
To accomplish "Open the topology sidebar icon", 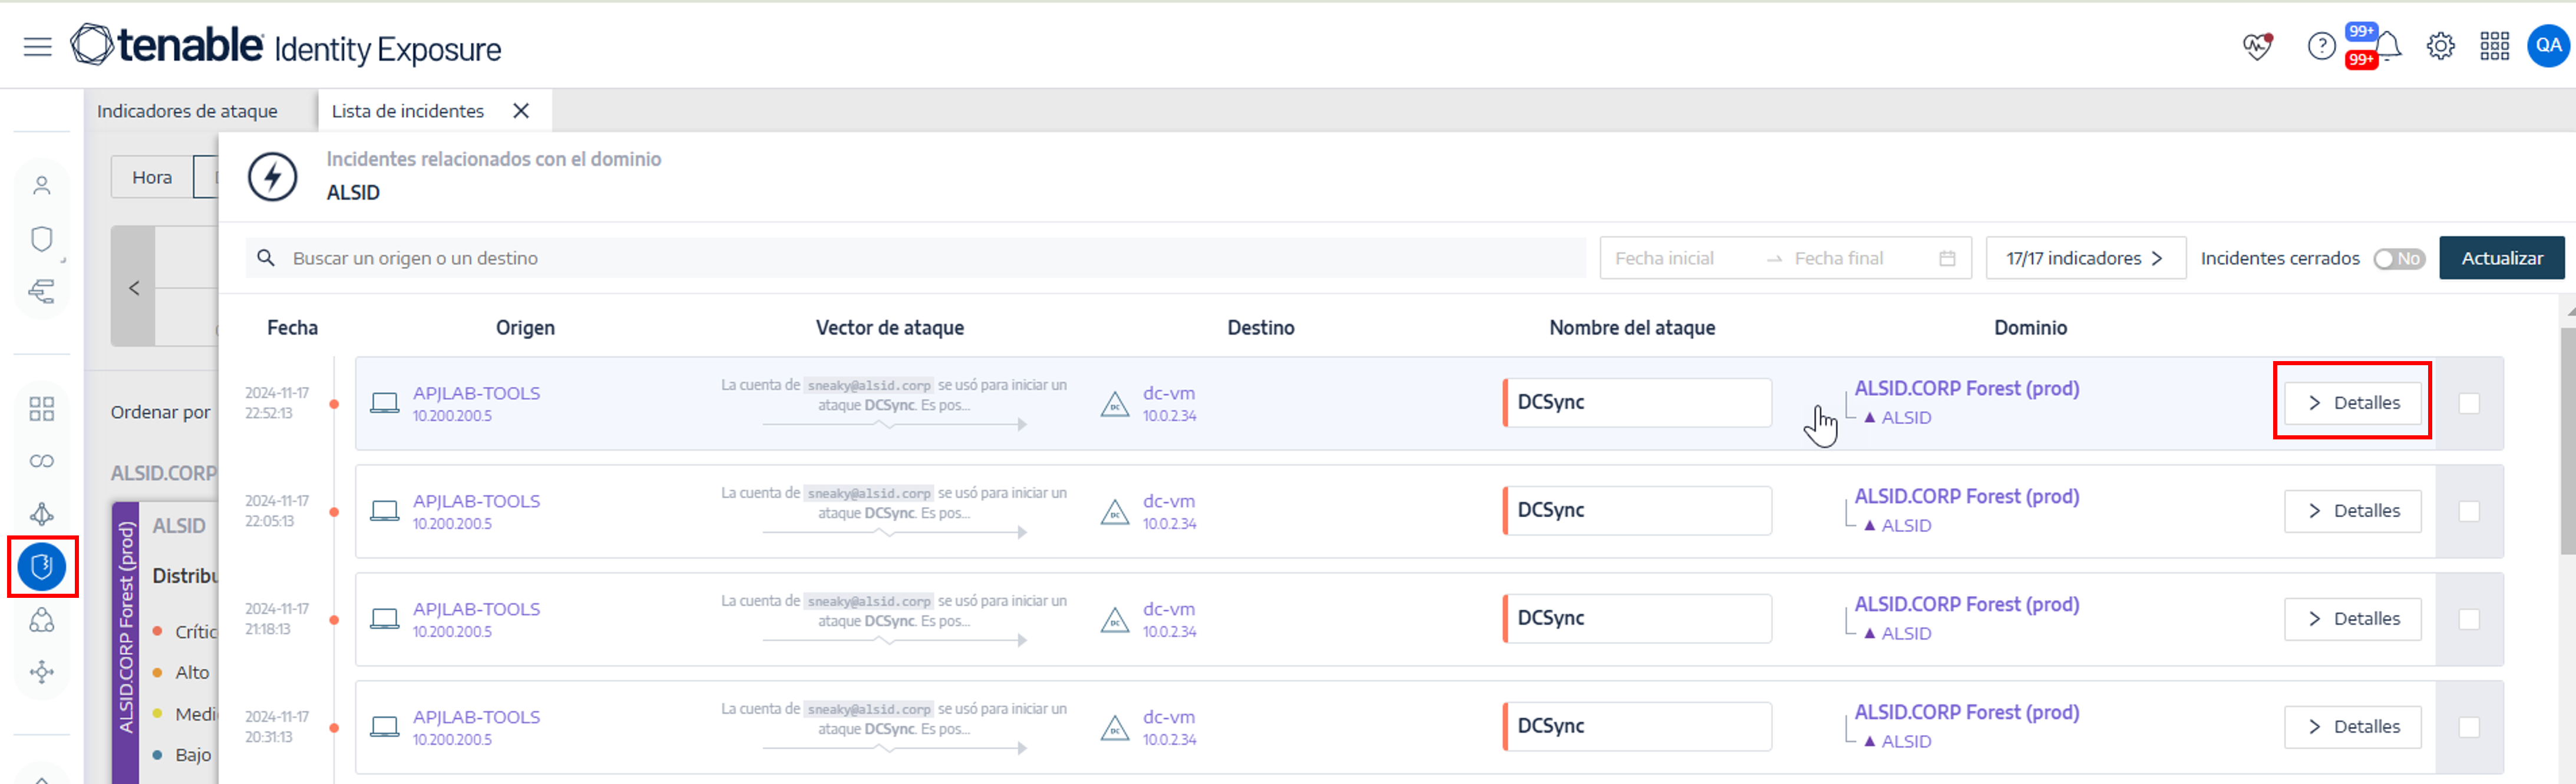I will click(41, 514).
